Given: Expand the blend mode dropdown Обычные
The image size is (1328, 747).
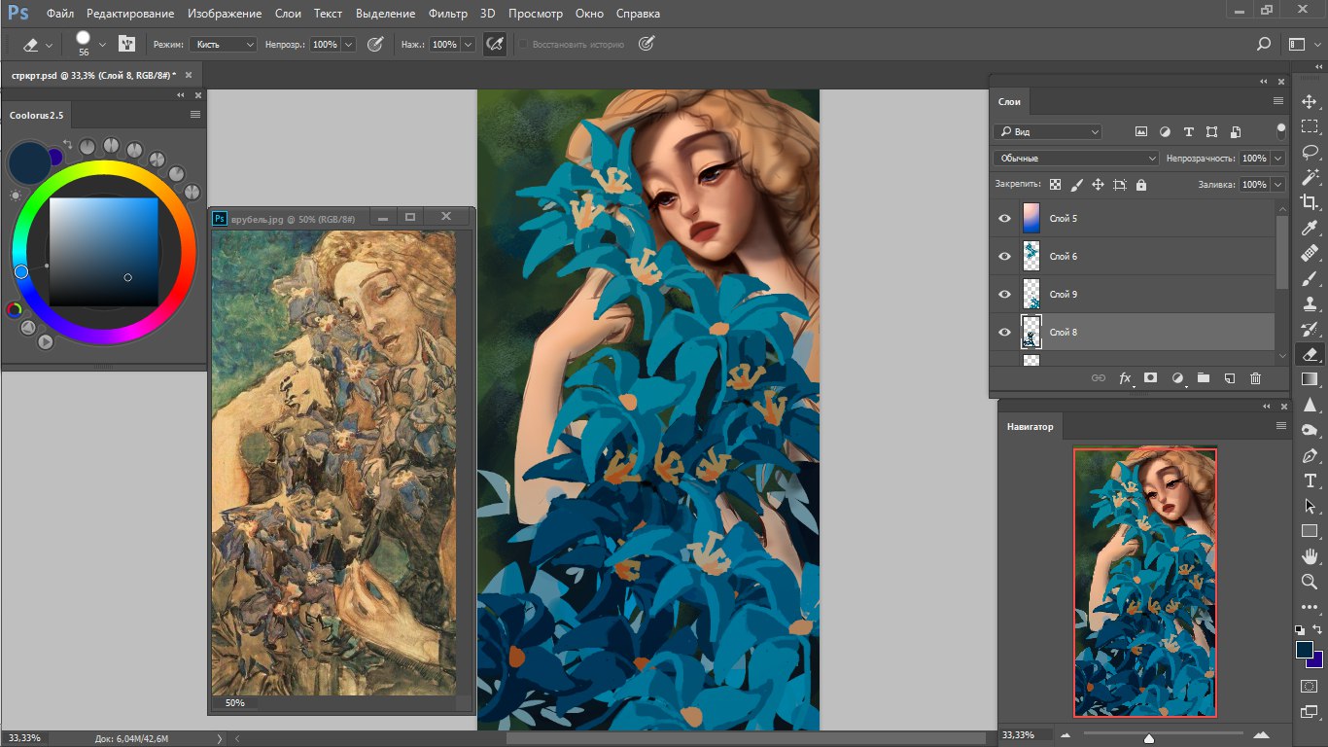Looking at the screenshot, I should [x=1076, y=158].
